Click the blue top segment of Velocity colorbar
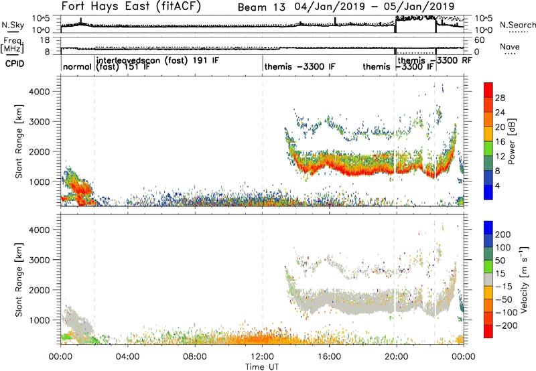This screenshot has width=536, height=371. click(x=488, y=228)
